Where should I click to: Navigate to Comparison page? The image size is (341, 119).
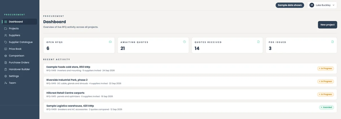(x=20, y=56)
